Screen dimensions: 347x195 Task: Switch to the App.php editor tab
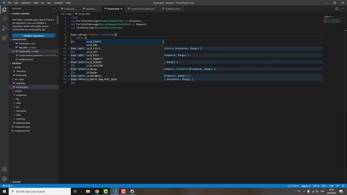pos(91,9)
